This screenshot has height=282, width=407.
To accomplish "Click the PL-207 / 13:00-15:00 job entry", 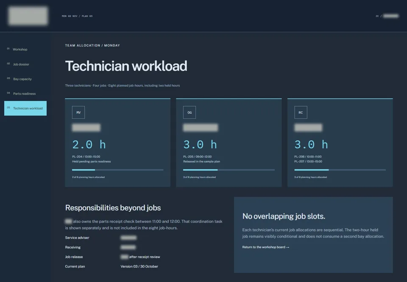I will pyautogui.click(x=308, y=162).
